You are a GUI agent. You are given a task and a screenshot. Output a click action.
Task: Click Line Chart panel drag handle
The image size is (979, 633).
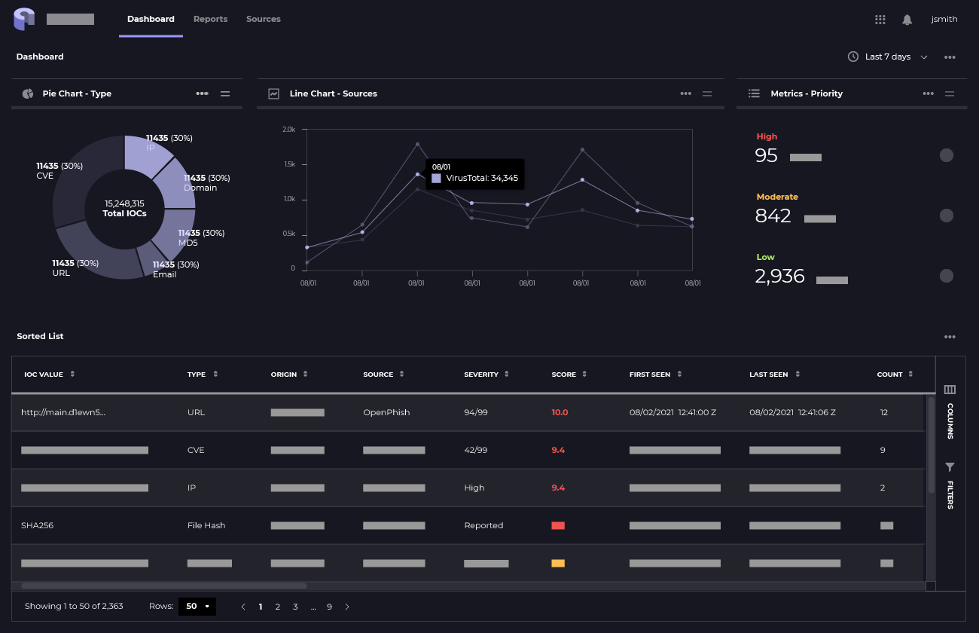point(707,93)
